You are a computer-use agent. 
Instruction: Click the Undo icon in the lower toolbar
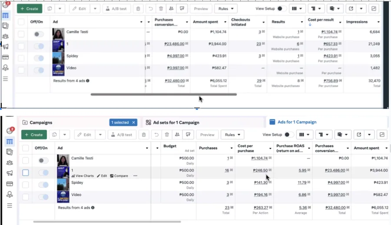click(x=156, y=135)
